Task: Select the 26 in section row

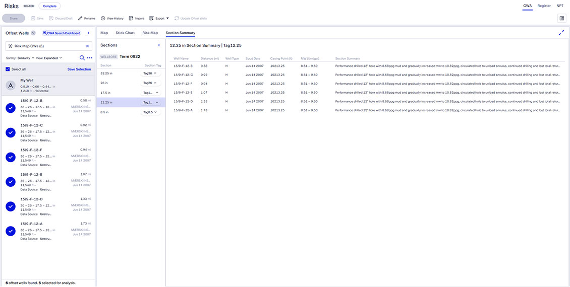Action: click(131, 83)
